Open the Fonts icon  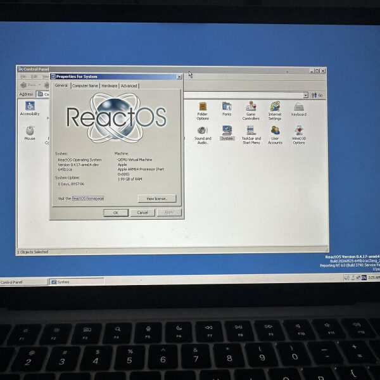pos(227,109)
